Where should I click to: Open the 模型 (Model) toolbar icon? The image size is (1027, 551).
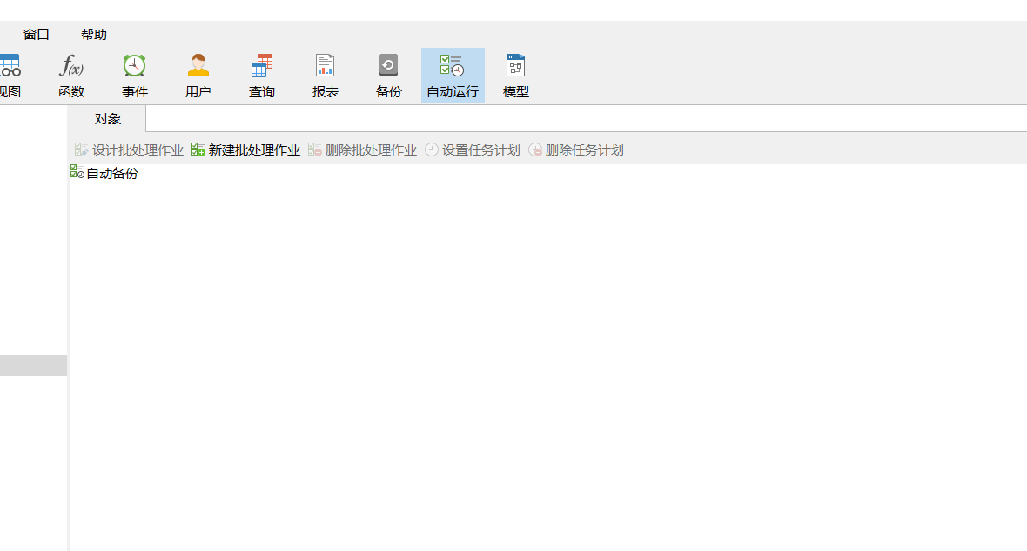pos(516,75)
